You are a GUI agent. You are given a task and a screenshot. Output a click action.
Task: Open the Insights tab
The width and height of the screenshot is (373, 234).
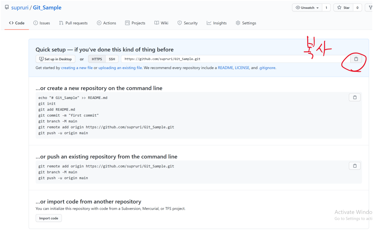click(216, 23)
